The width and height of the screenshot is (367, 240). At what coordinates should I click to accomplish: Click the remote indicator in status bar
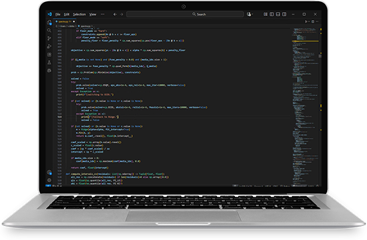pos(48,186)
